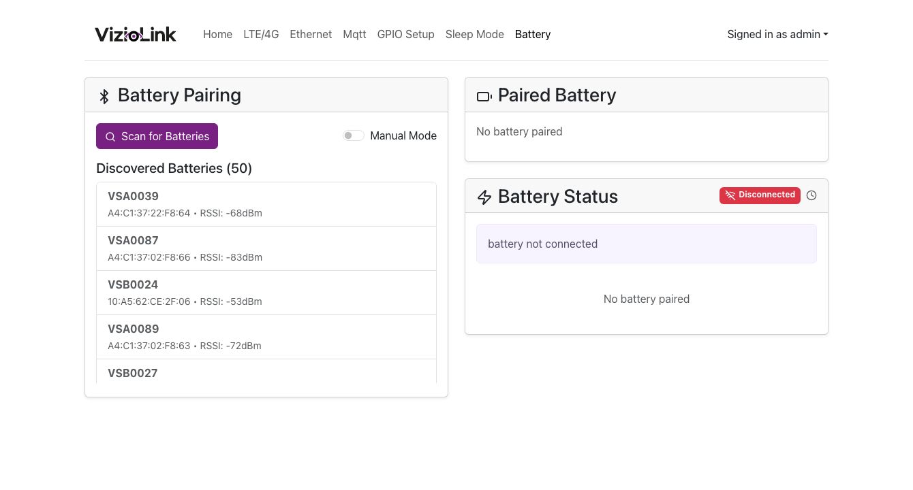Click 'No battery paired' in Paired Battery card

coord(519,131)
